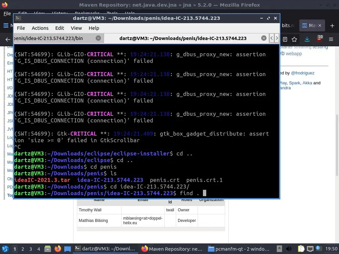339x254 pixels.
Task: Open network status tray icon
Action: coord(310,249)
